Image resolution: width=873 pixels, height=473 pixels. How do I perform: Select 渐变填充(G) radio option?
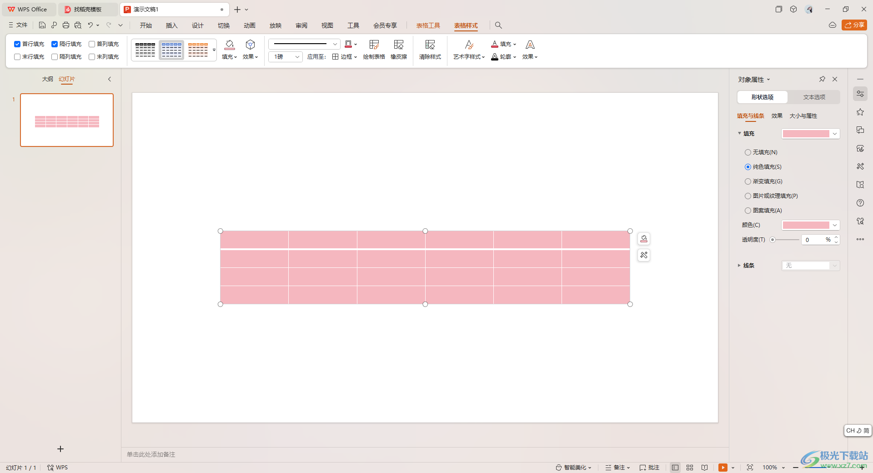(x=748, y=181)
